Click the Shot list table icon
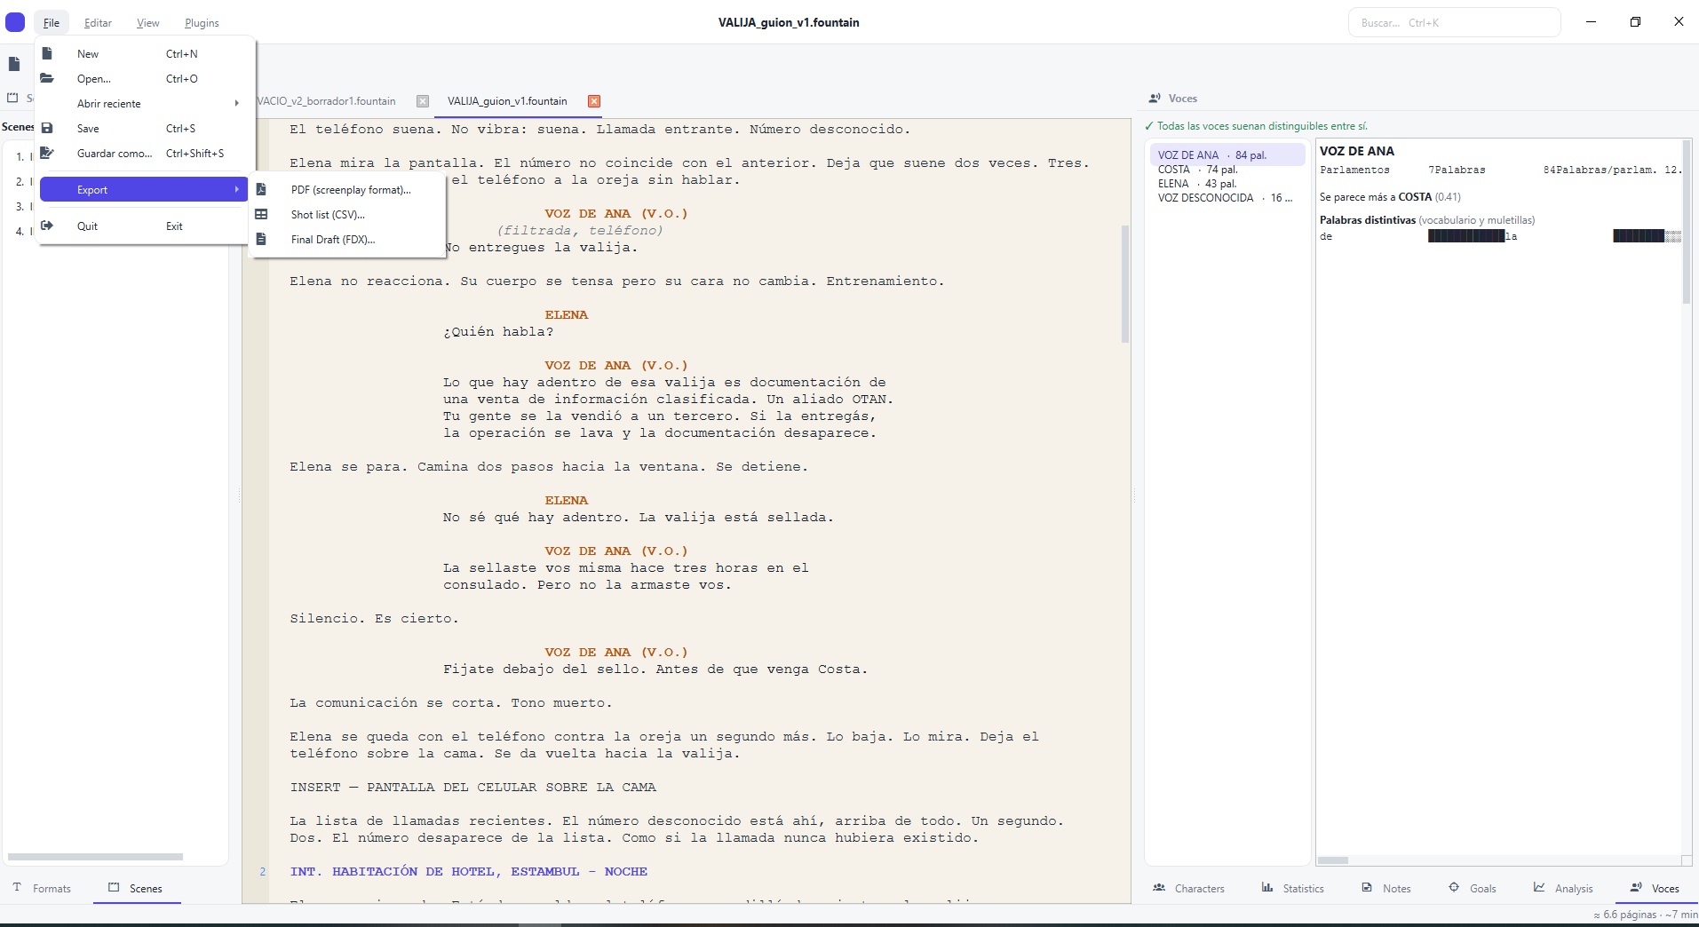The height and width of the screenshot is (927, 1699). (261, 214)
